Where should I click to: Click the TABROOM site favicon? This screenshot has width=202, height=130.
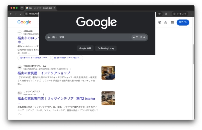[x=19, y=67]
